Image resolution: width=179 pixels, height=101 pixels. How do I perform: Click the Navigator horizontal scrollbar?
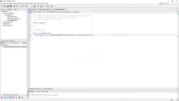coord(10,95)
